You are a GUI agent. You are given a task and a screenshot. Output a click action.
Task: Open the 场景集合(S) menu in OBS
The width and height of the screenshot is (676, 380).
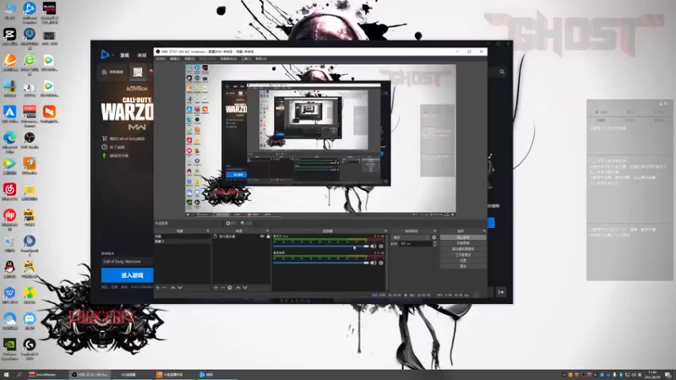click(228, 58)
